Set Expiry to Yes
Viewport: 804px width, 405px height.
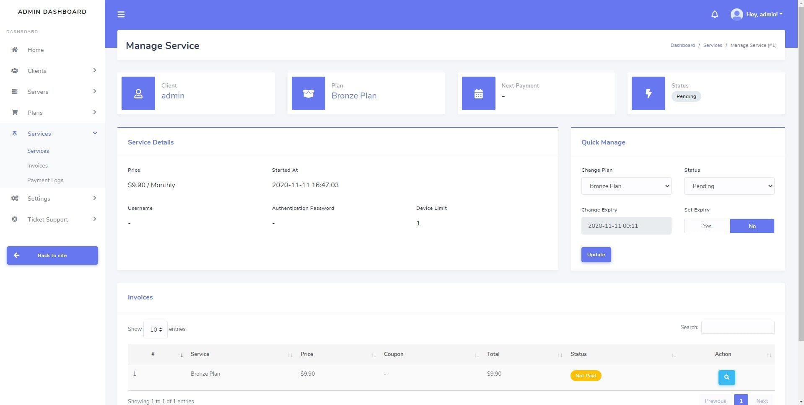point(707,226)
